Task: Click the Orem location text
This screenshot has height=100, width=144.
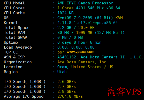Action: tap(62, 67)
